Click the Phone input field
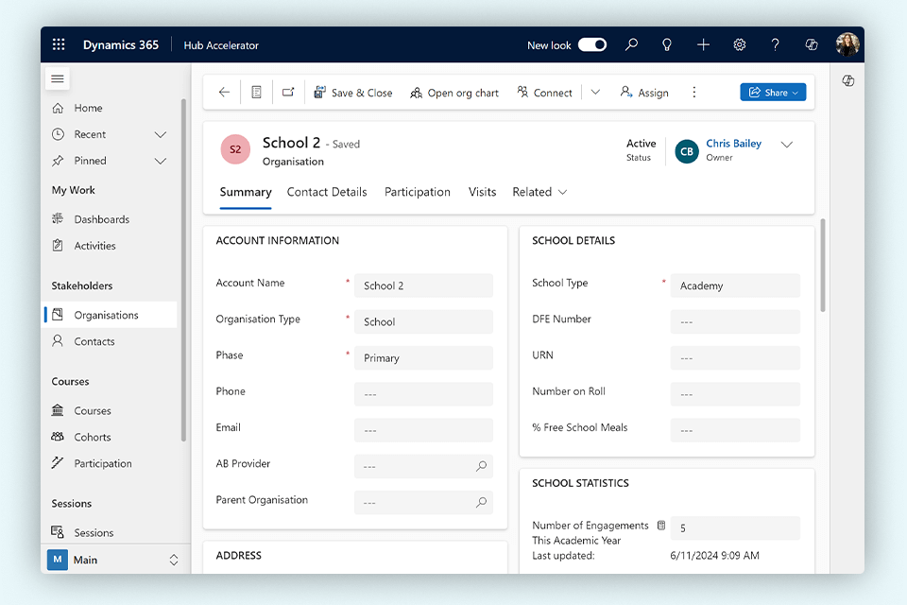The width and height of the screenshot is (907, 605). tap(423, 394)
